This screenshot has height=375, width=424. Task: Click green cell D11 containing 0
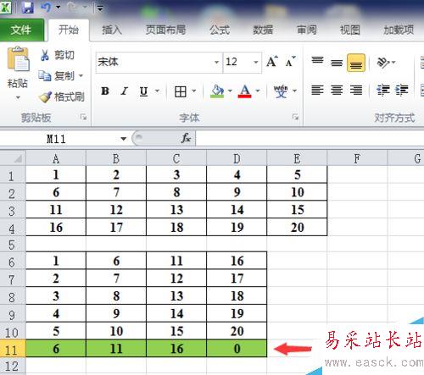click(x=237, y=349)
